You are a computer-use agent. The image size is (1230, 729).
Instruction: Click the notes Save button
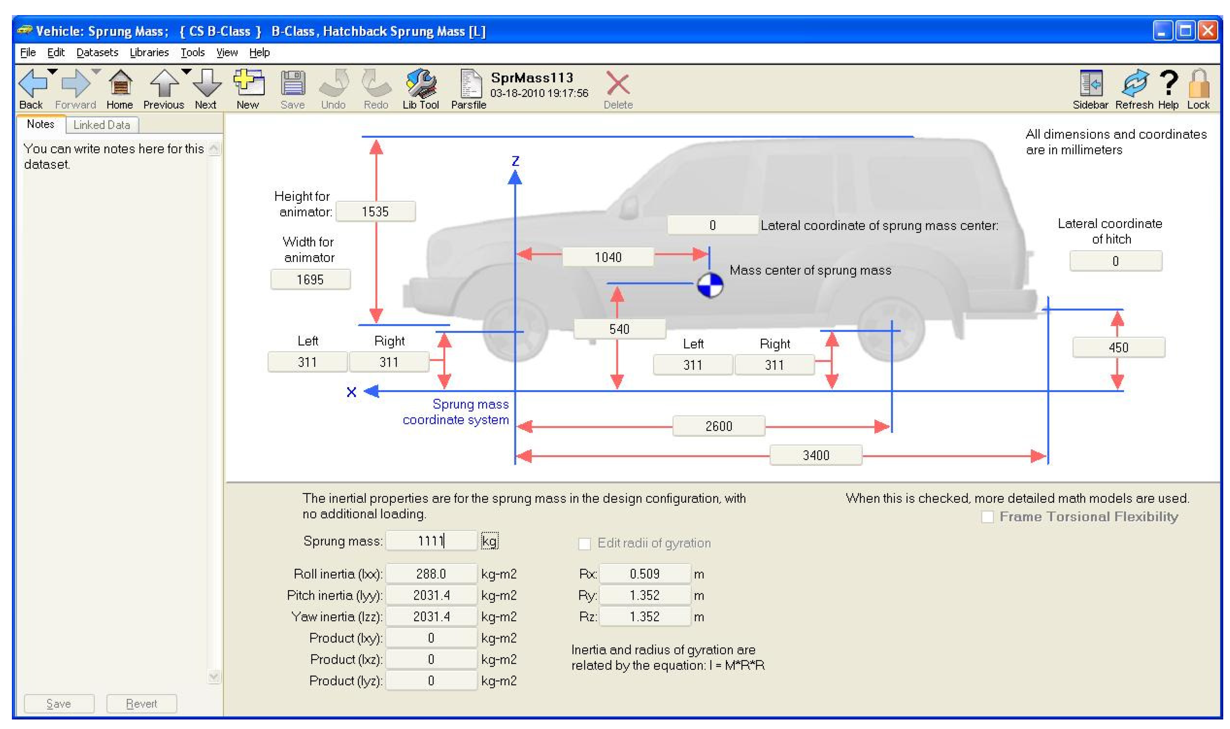coord(58,704)
